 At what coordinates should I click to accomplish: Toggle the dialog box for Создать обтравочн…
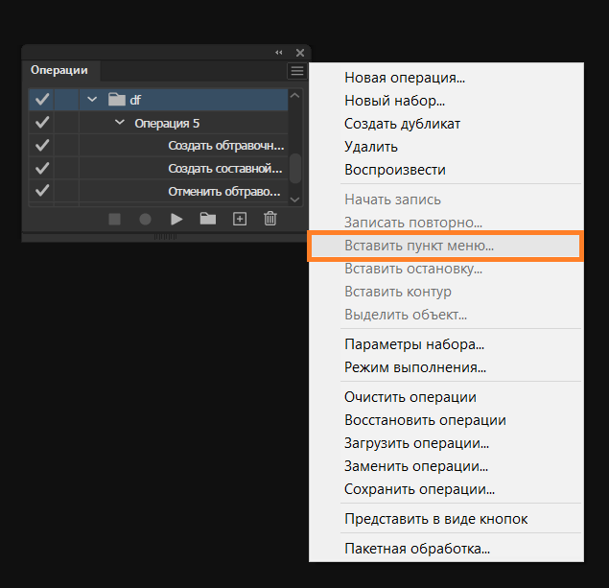pos(66,145)
